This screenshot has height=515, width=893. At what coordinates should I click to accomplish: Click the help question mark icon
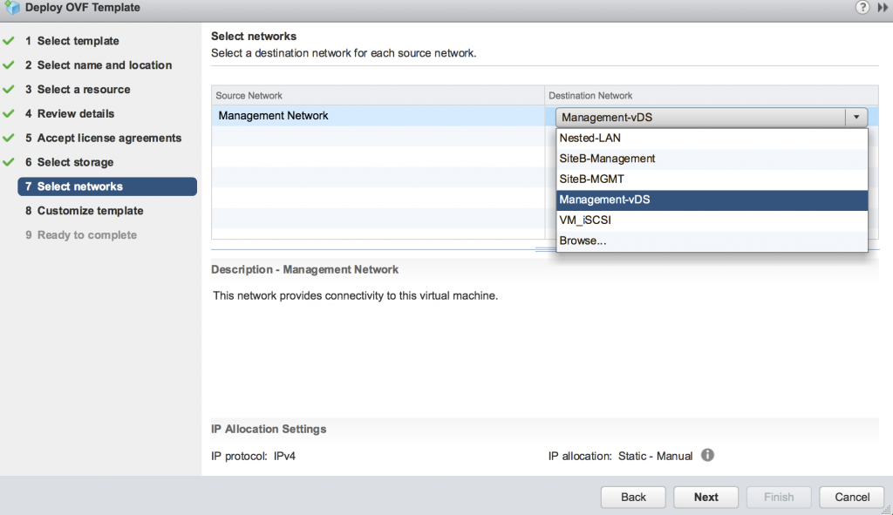point(862,7)
